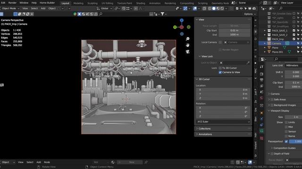Open Object Mode dropdown
The height and width of the screenshot is (169, 302).
point(10,8)
